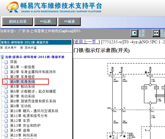The image size is (165, 139).
Task: Open 第7章 传动系统
Action: point(22,96)
